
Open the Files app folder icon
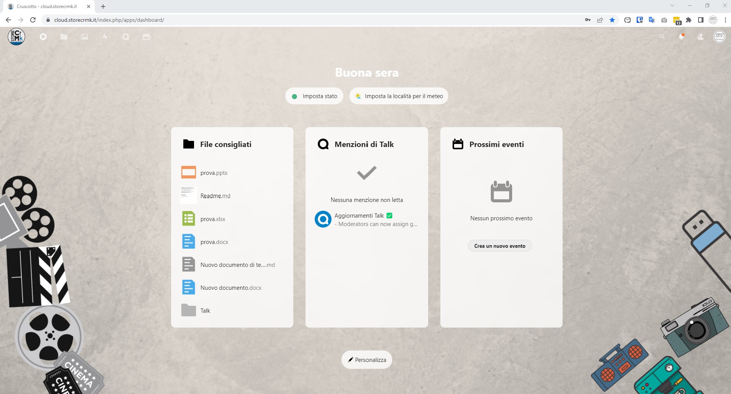tap(64, 37)
